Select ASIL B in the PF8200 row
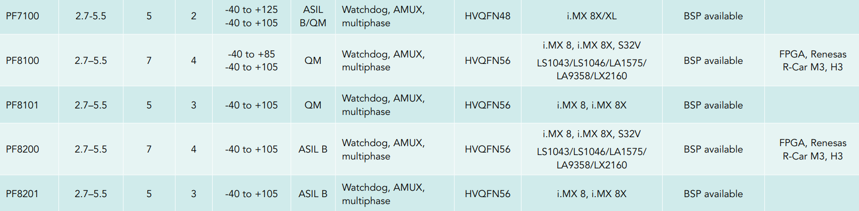 [313, 149]
